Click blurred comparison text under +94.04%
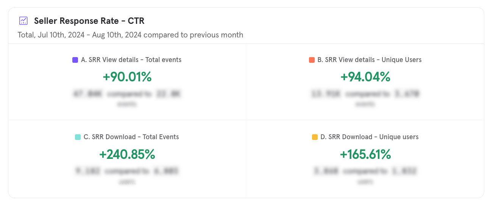Screen dimensions: 493x205 (x=365, y=94)
